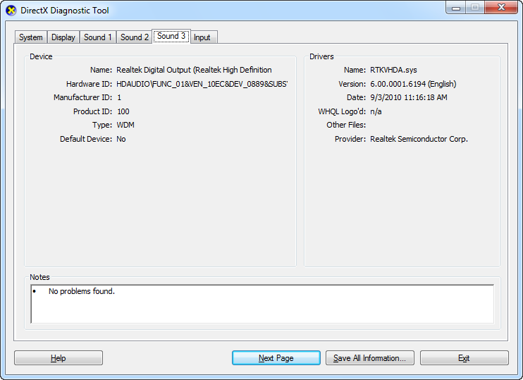Click the Notes text box
The image size is (523, 380).
[x=262, y=304]
